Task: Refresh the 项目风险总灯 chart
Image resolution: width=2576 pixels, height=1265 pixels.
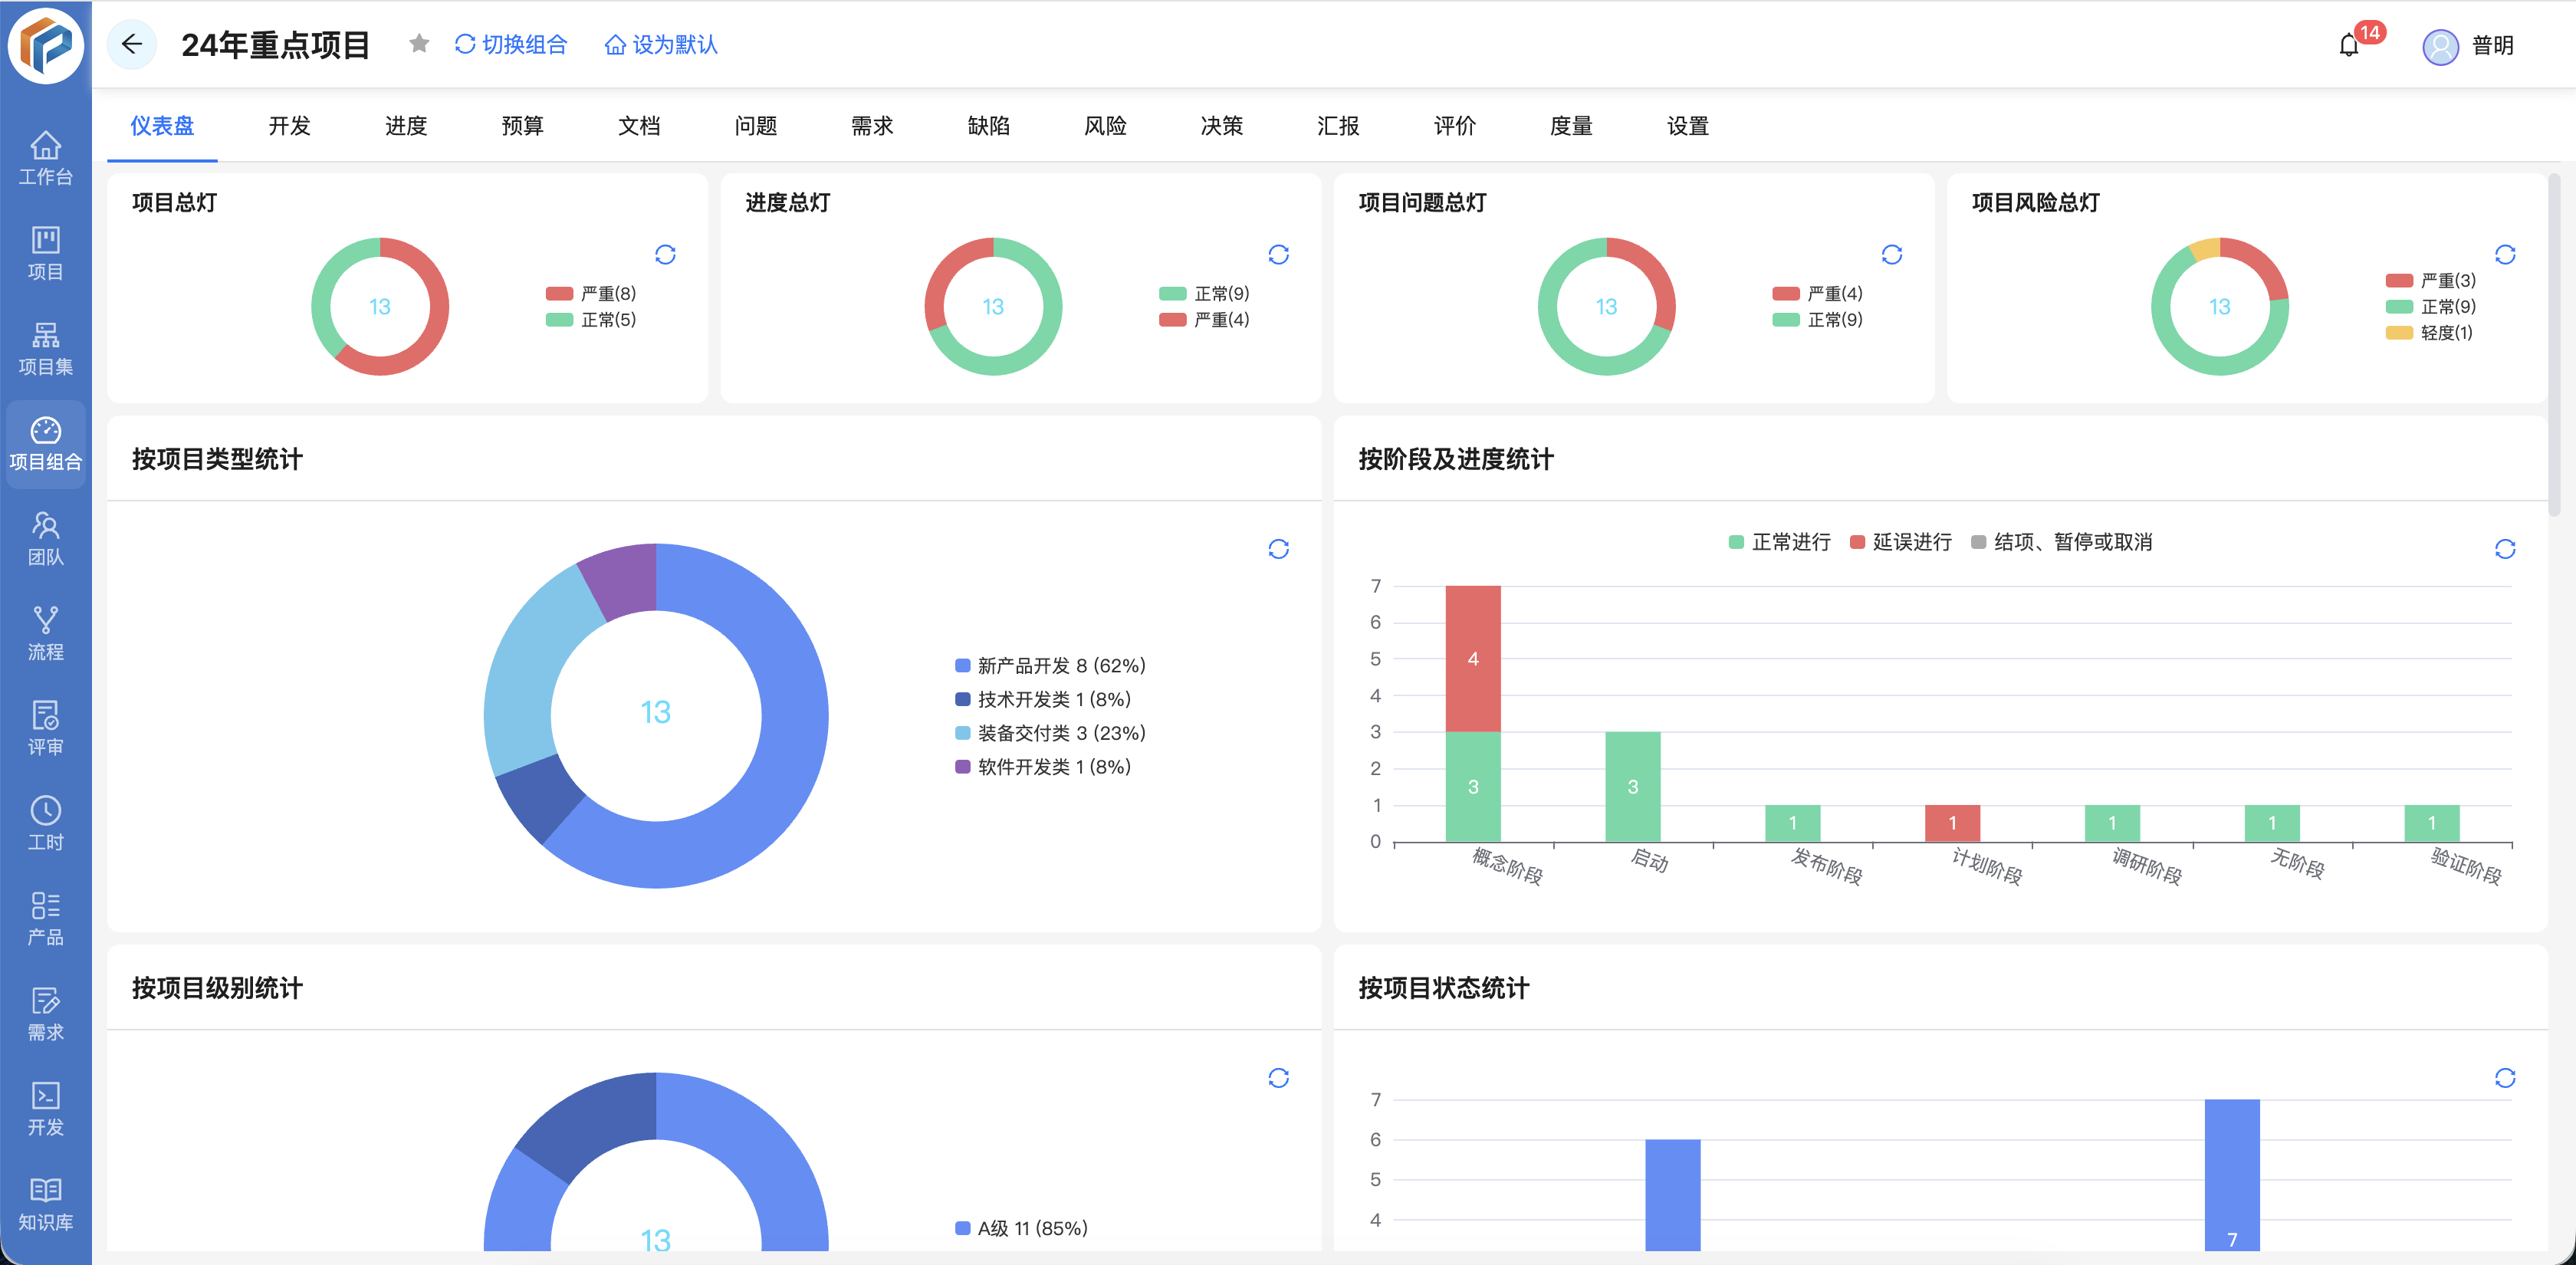Action: click(x=2505, y=254)
